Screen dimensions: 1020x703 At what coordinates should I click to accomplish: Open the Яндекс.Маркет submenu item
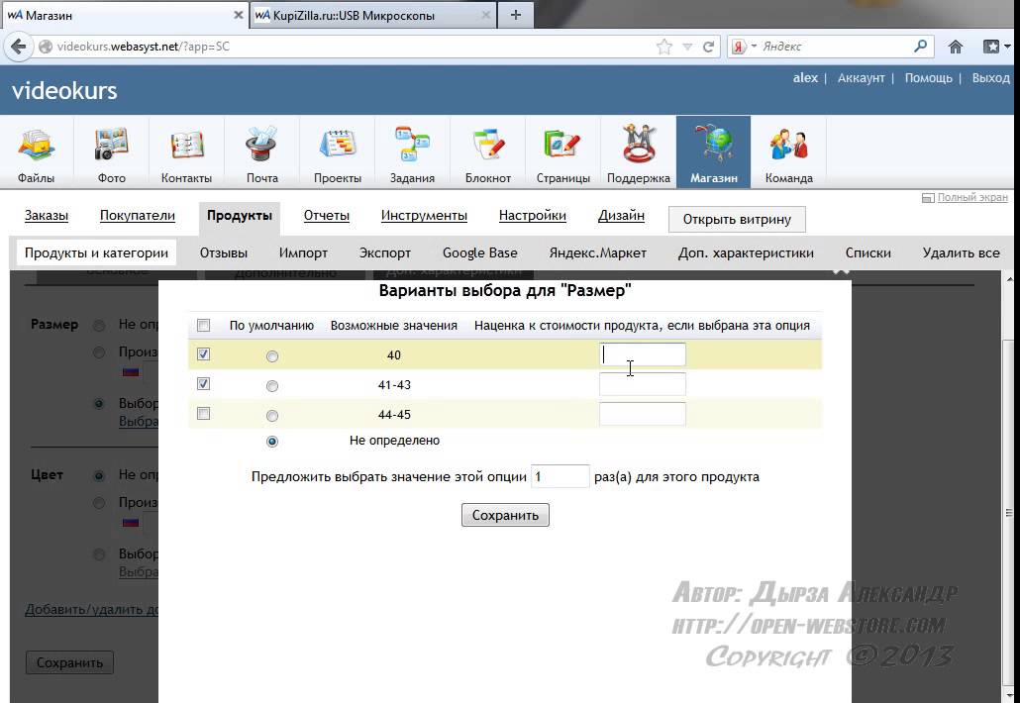[x=598, y=252]
